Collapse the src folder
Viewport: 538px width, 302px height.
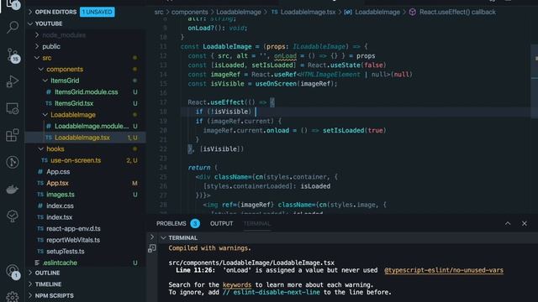tap(37, 58)
